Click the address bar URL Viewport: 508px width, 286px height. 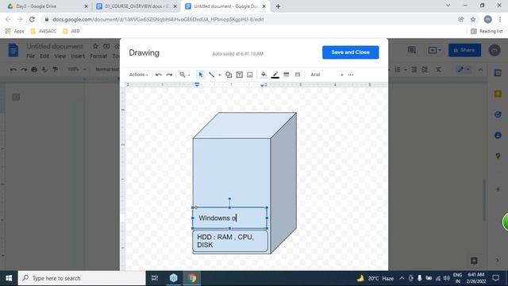158,19
